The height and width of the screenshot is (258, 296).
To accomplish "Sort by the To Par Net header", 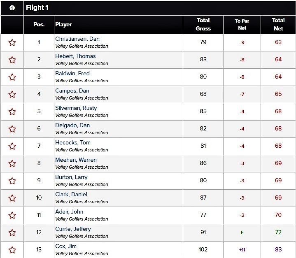I will click(x=242, y=25).
